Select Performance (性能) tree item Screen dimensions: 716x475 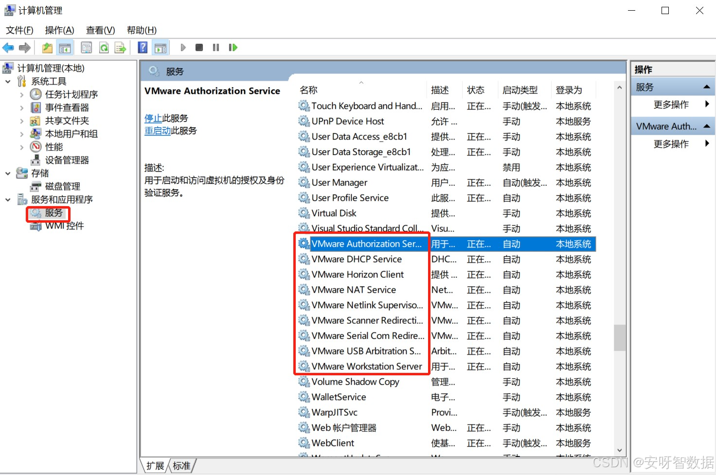[54, 147]
